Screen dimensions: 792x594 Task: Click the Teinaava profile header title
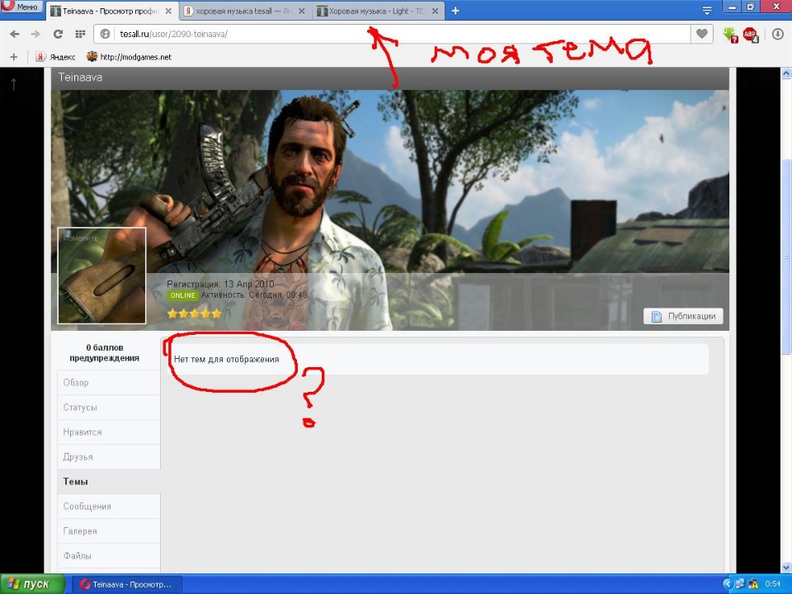click(x=80, y=78)
